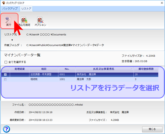This screenshot has height=134, width=165.
Task: Check the 魔法陣 太郎 row checkbox
Action: tap(5, 80)
